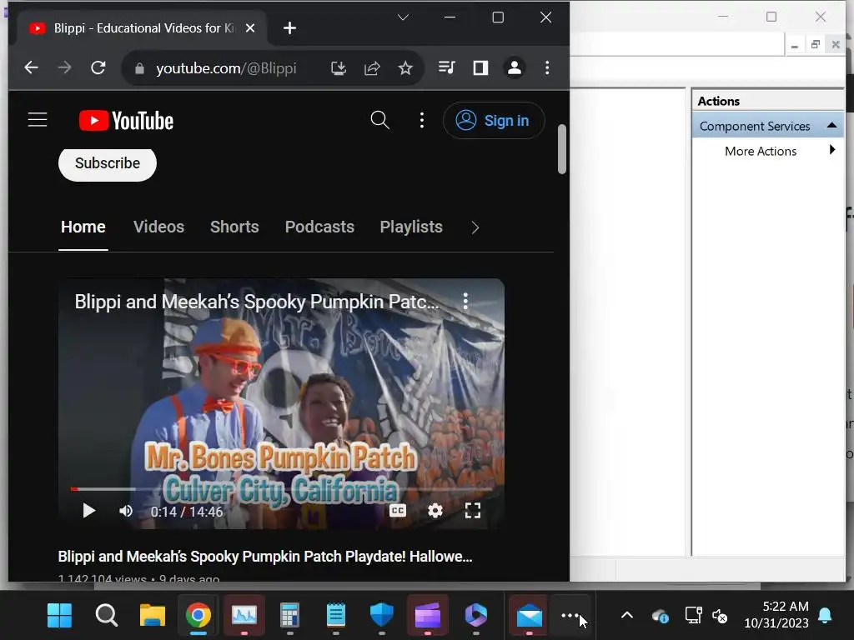The image size is (854, 640).
Task: Reload the YouTube page
Action: click(98, 68)
